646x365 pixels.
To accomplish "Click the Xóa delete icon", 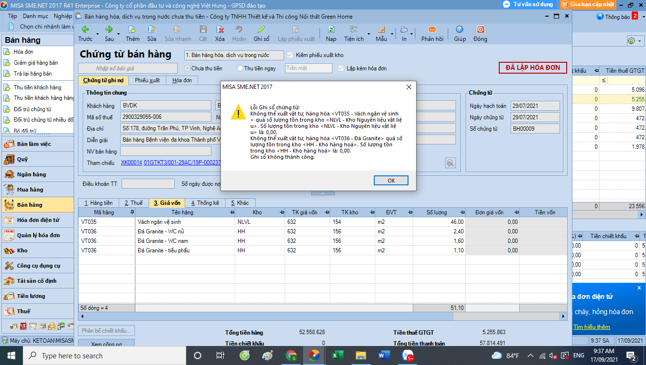I will (220, 29).
